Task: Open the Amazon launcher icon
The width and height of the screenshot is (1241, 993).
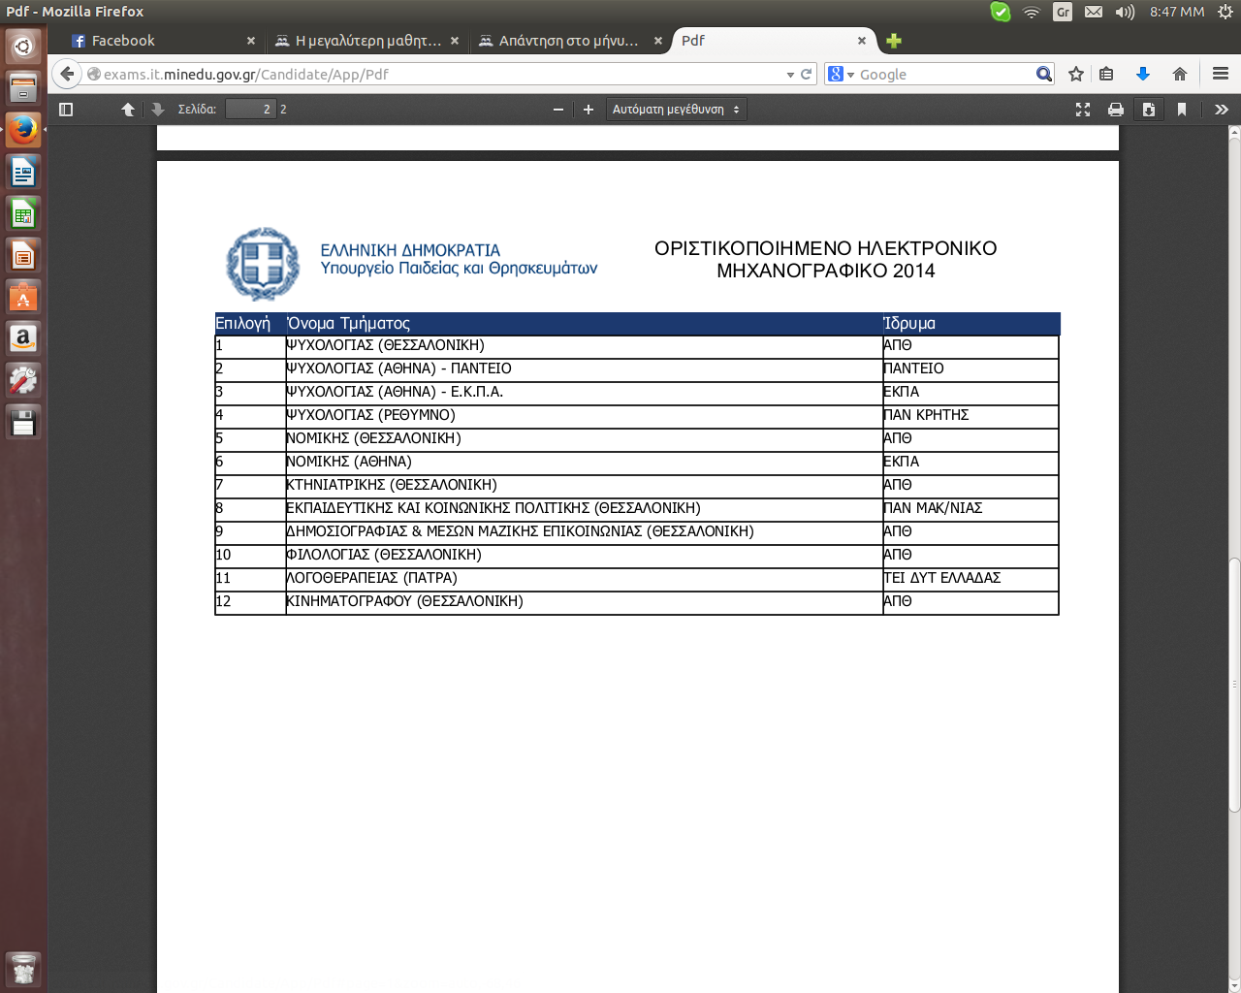Action: [23, 339]
